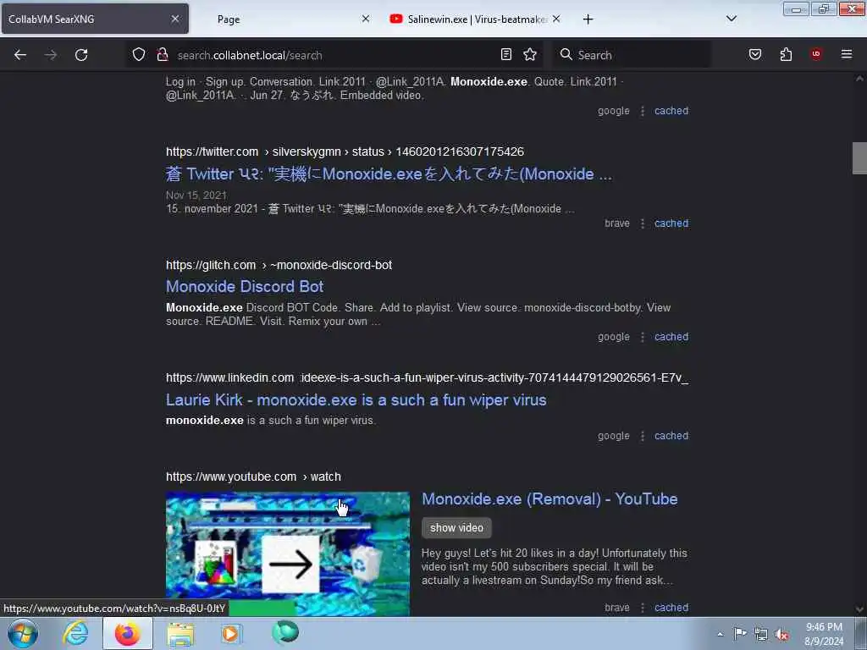The image size is (867, 650).
Task: Open the tracking protection shield icon
Action: tap(139, 54)
